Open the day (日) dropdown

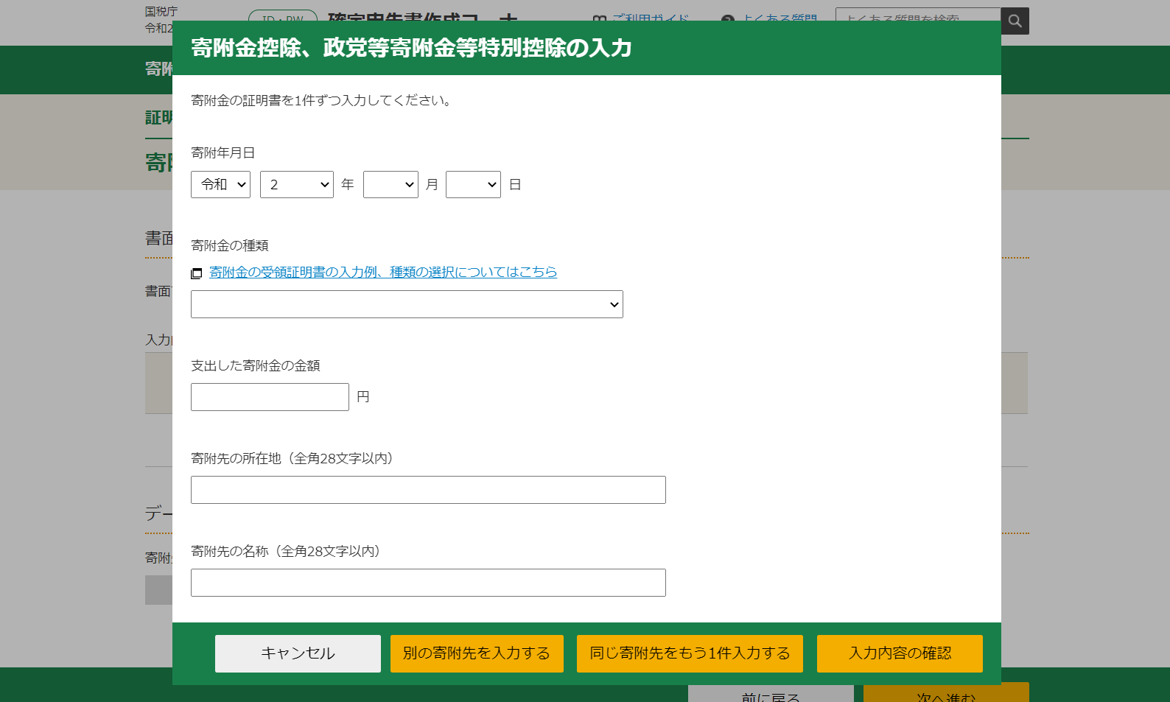pyautogui.click(x=473, y=185)
